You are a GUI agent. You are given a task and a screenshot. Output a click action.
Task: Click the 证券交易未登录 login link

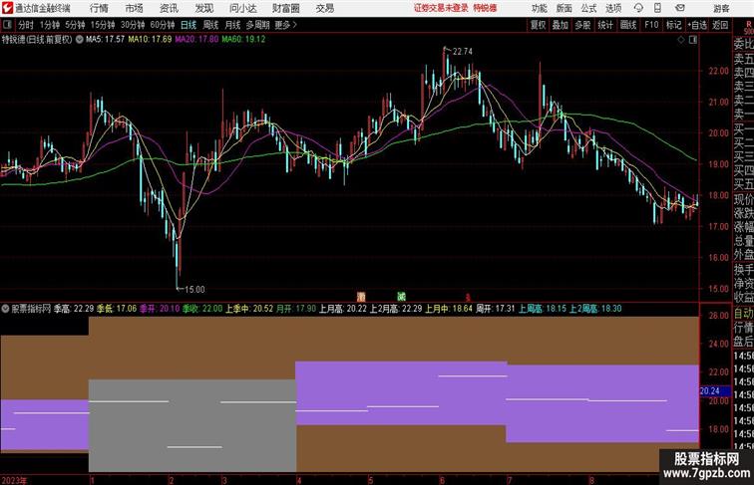click(441, 8)
